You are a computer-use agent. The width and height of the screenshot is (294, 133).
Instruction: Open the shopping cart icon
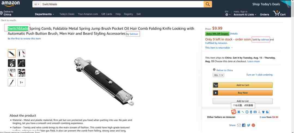(x=279, y=13)
